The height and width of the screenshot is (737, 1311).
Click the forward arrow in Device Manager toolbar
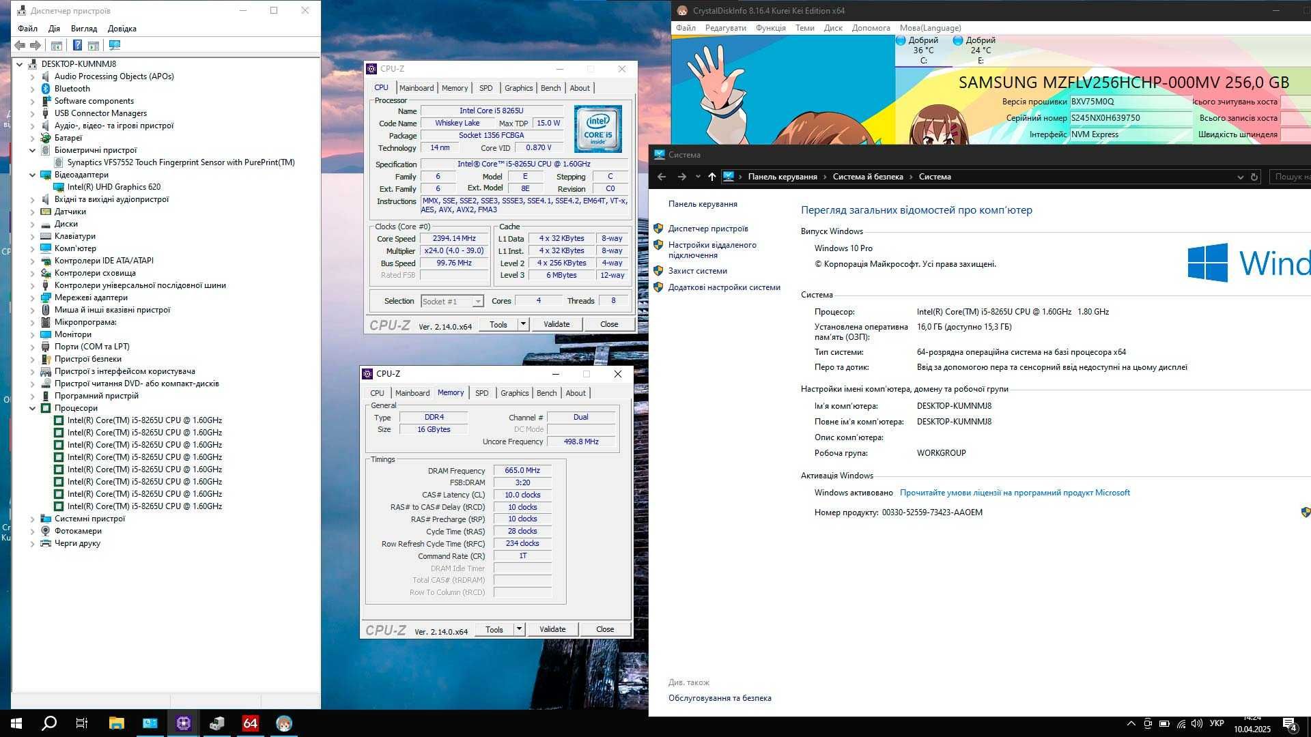click(36, 45)
